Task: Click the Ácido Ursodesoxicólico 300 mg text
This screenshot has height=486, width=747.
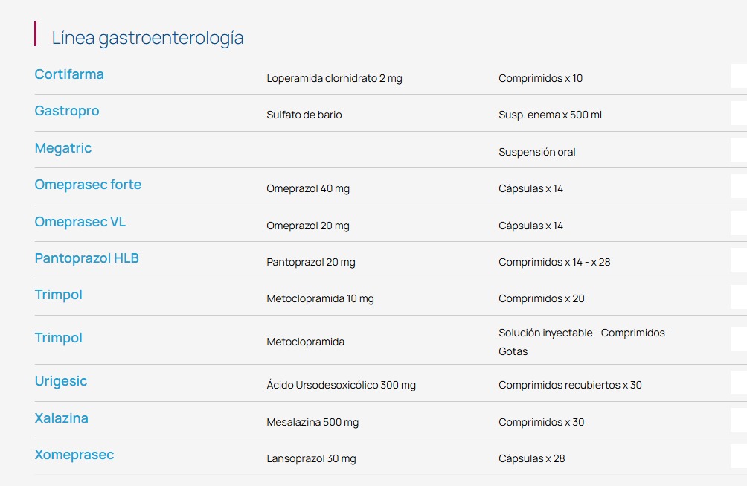Action: (x=341, y=385)
